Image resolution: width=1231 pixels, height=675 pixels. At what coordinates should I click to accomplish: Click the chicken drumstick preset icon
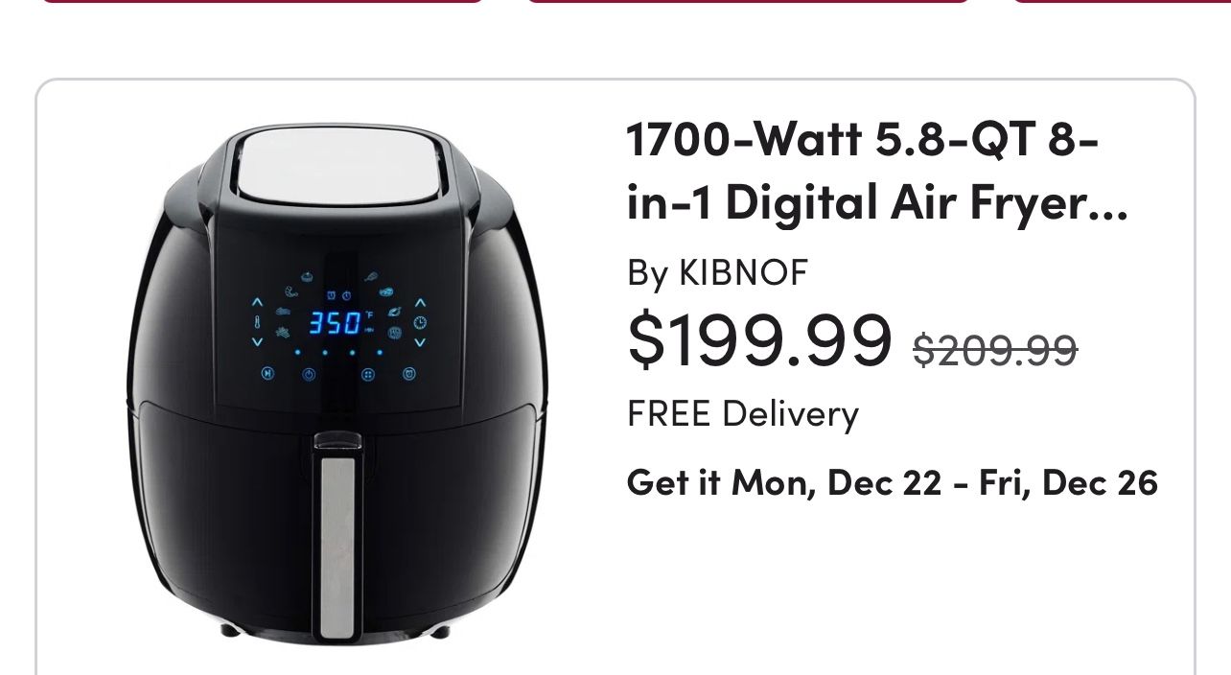pyautogui.click(x=371, y=277)
